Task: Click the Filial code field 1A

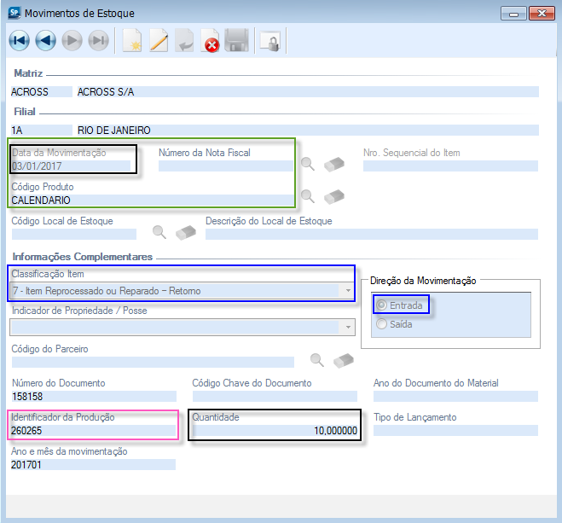Action: pyautogui.click(x=41, y=131)
